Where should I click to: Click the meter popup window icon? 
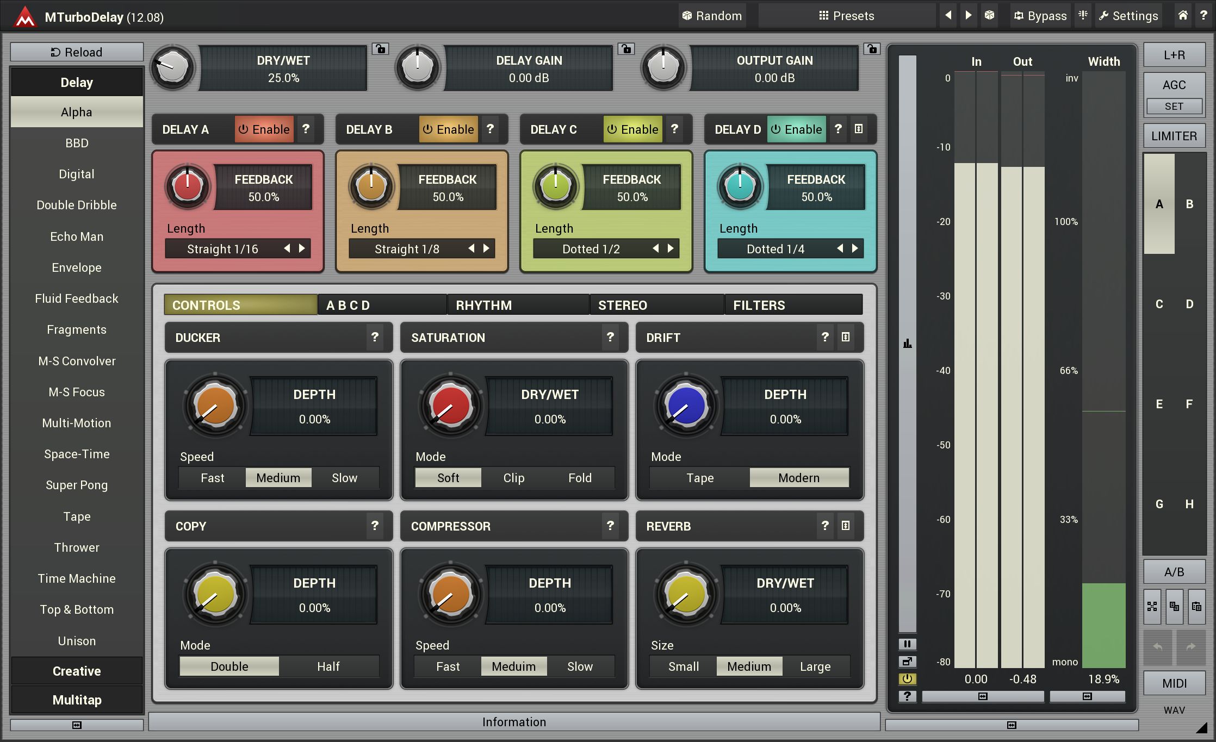[x=907, y=662]
